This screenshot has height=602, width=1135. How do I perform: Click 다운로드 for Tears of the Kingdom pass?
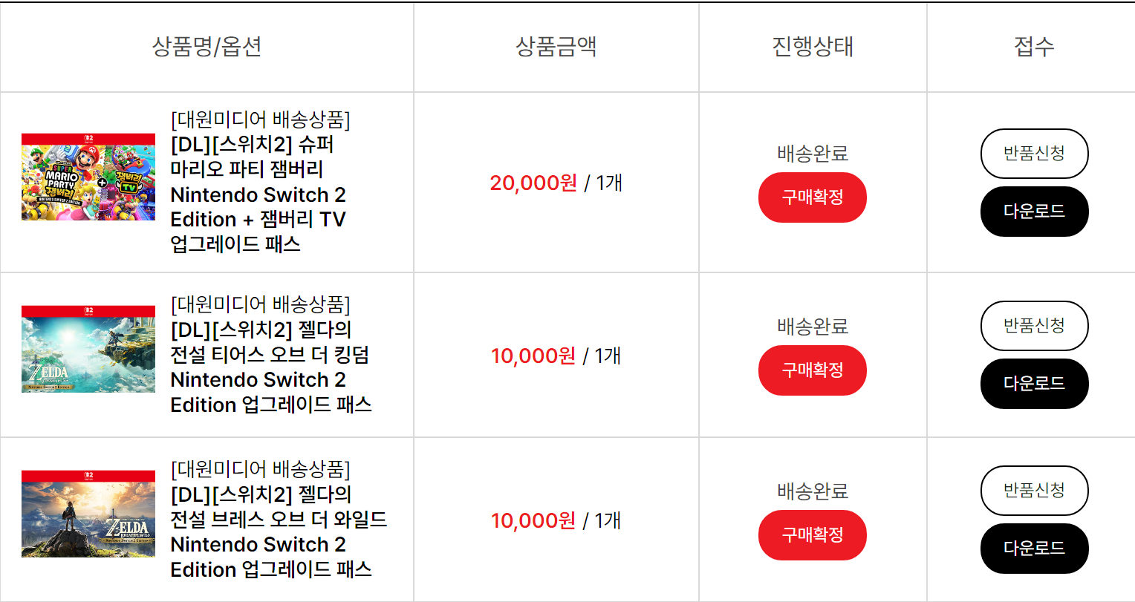(1034, 383)
